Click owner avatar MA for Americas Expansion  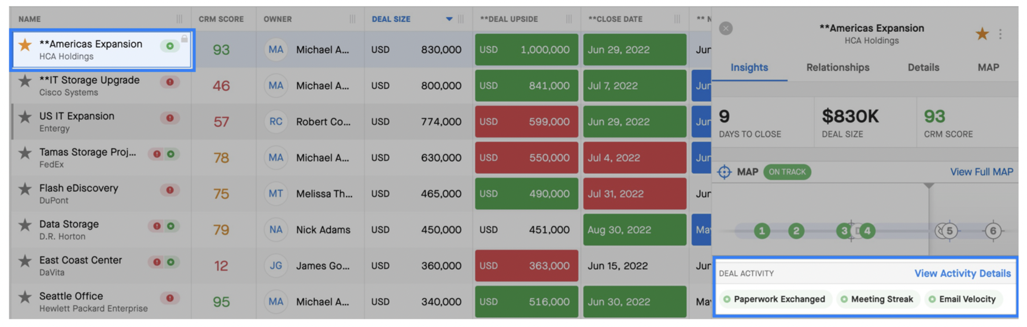tap(276, 50)
